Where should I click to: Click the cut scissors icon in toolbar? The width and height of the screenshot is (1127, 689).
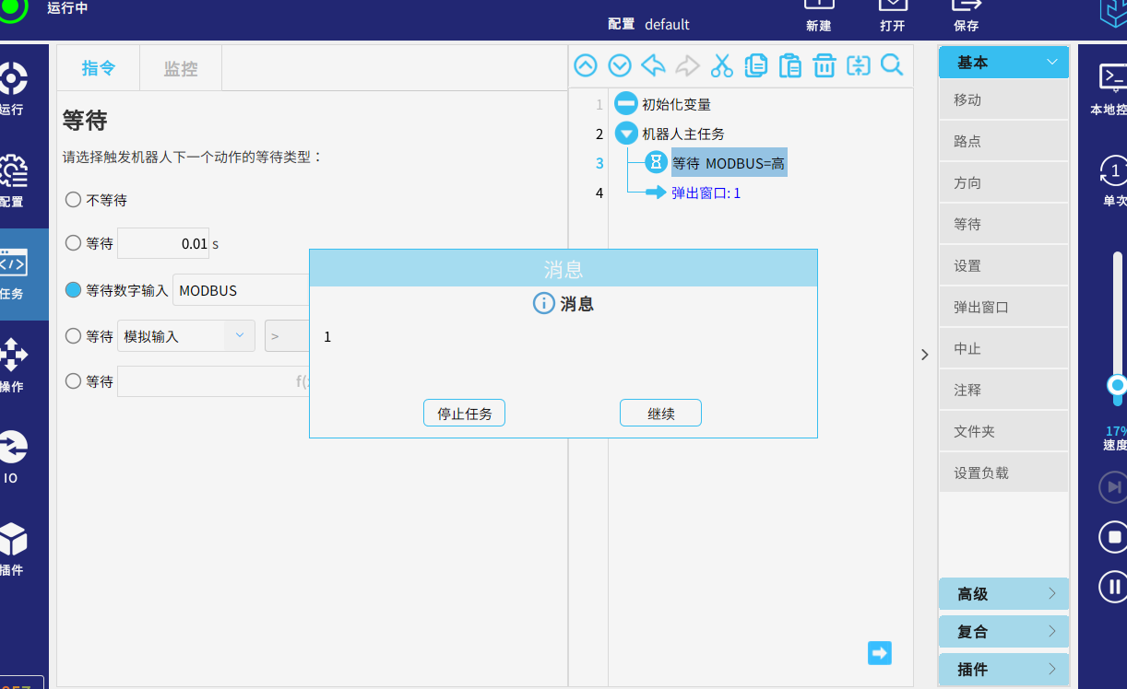(721, 65)
